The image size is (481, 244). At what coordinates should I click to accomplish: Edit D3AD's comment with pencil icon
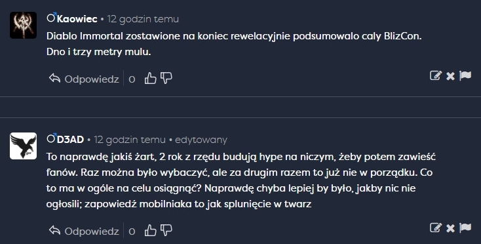[x=436, y=228]
